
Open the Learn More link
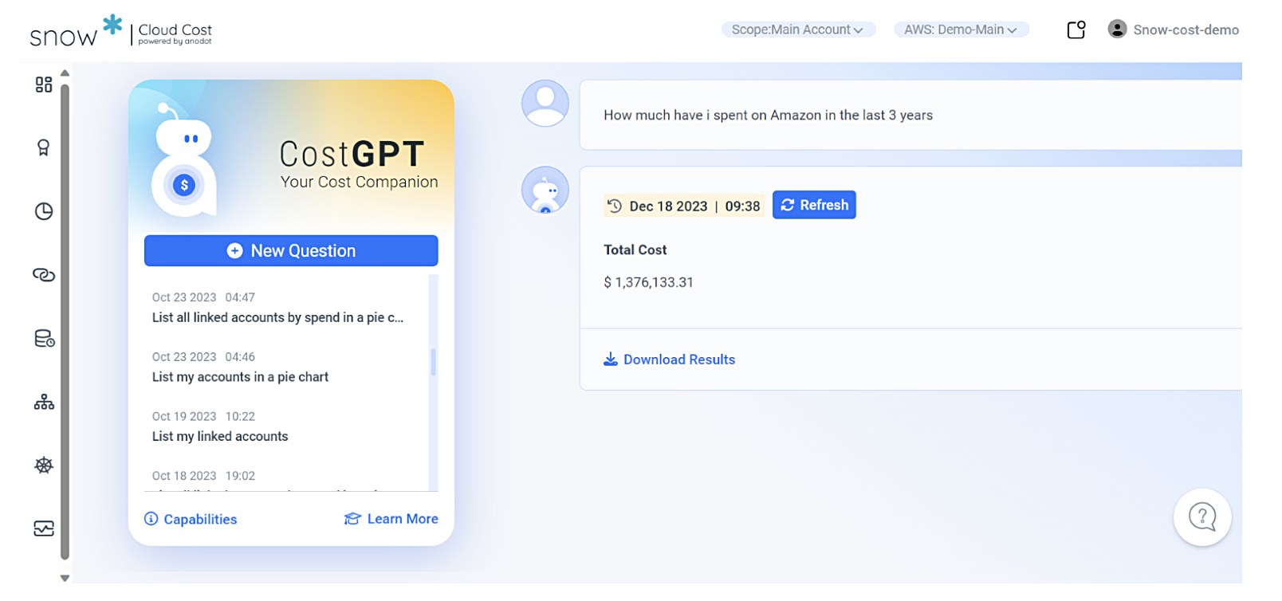click(391, 519)
